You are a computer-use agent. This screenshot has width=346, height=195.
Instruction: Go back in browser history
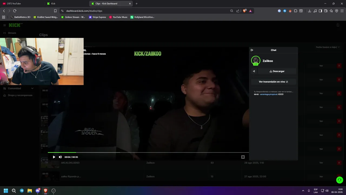[x=4, y=11]
